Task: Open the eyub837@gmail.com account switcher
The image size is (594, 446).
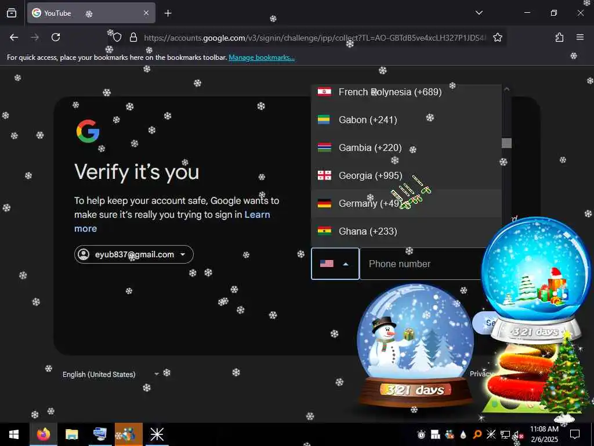Action: [134, 254]
